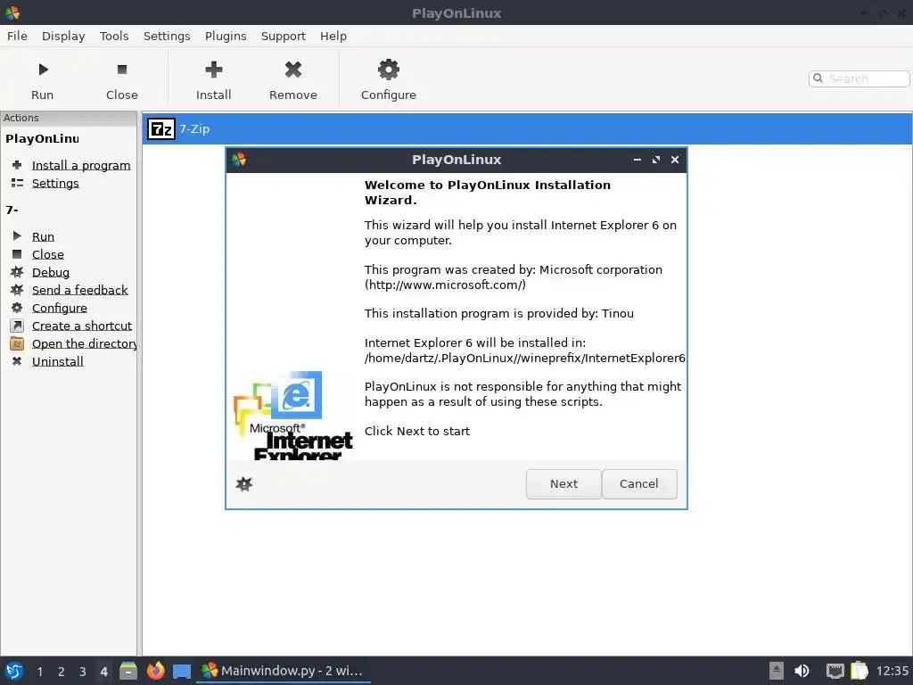Click the Install a program link
This screenshot has width=913, height=685.
81,165
